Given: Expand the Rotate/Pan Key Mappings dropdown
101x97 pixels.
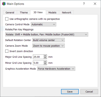Looking at the screenshot, I should click(47, 34).
